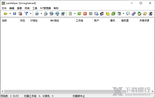Viewport: 155px width, 98px height.
Task: Open the refresh dropdown arrow
Action: 75,13
